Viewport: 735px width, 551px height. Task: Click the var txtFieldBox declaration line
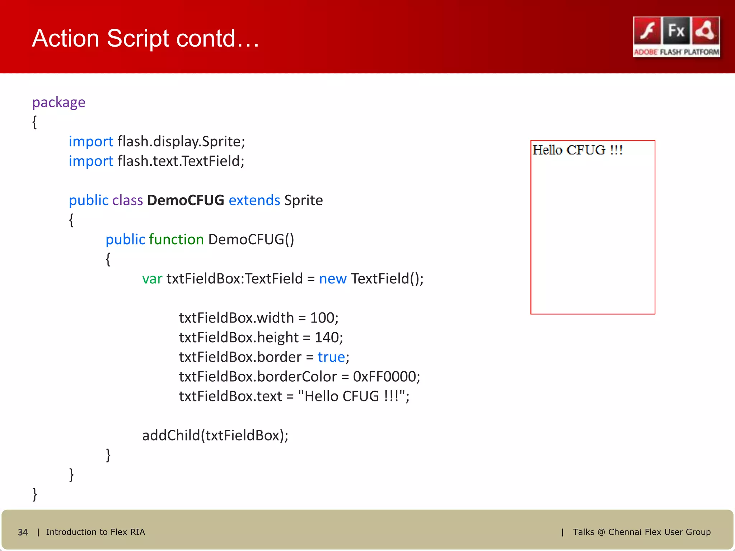(x=282, y=278)
